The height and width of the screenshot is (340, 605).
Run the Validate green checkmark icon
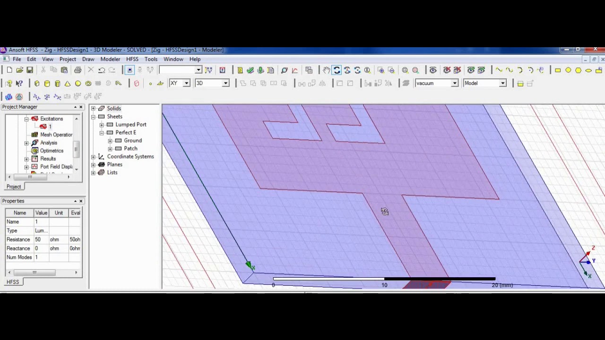250,70
